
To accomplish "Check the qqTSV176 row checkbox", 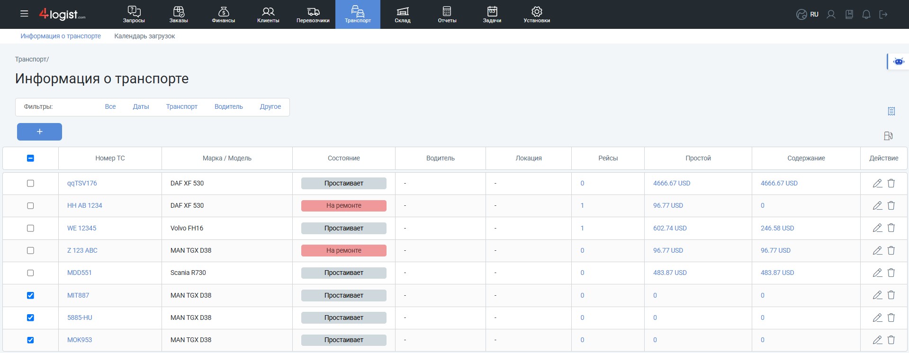I will [x=30, y=183].
